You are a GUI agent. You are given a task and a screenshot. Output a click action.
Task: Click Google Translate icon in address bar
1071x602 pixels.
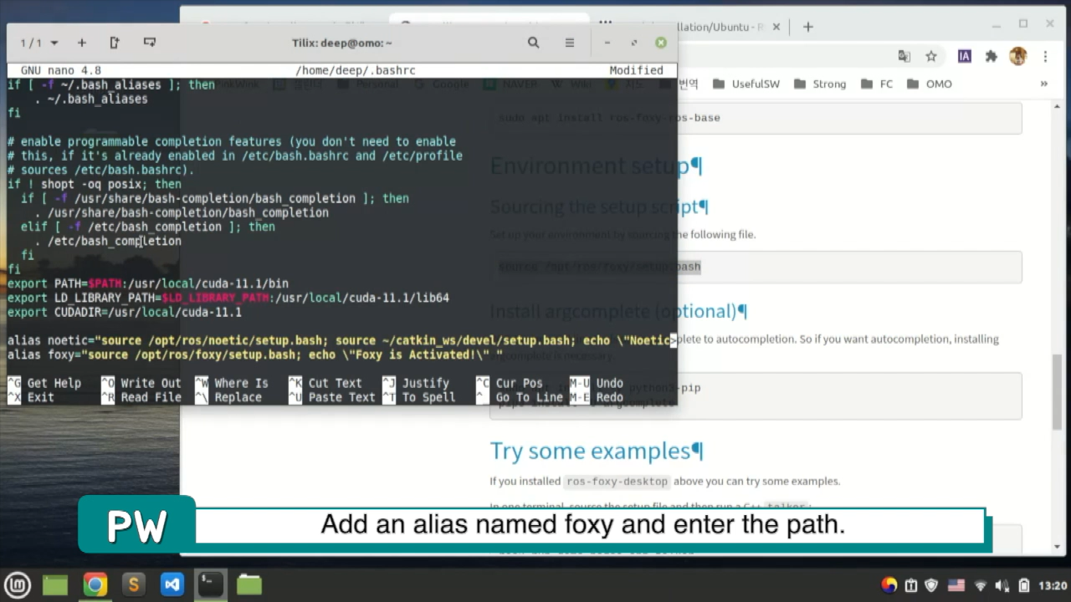[x=904, y=56]
